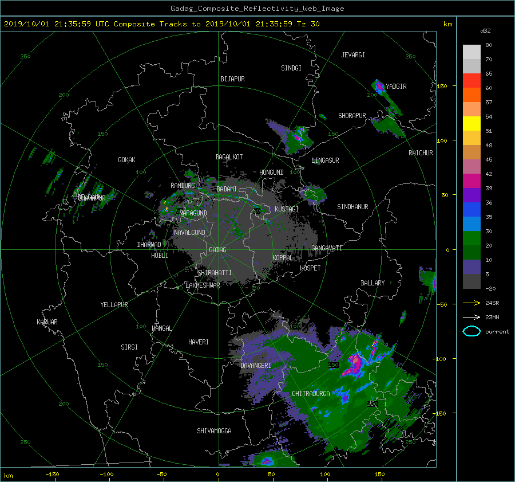Click the 2019/10/01 21:35:59 UTC timestamp line
Image resolution: width=515 pixels, height=482 pixels.
coord(162,24)
